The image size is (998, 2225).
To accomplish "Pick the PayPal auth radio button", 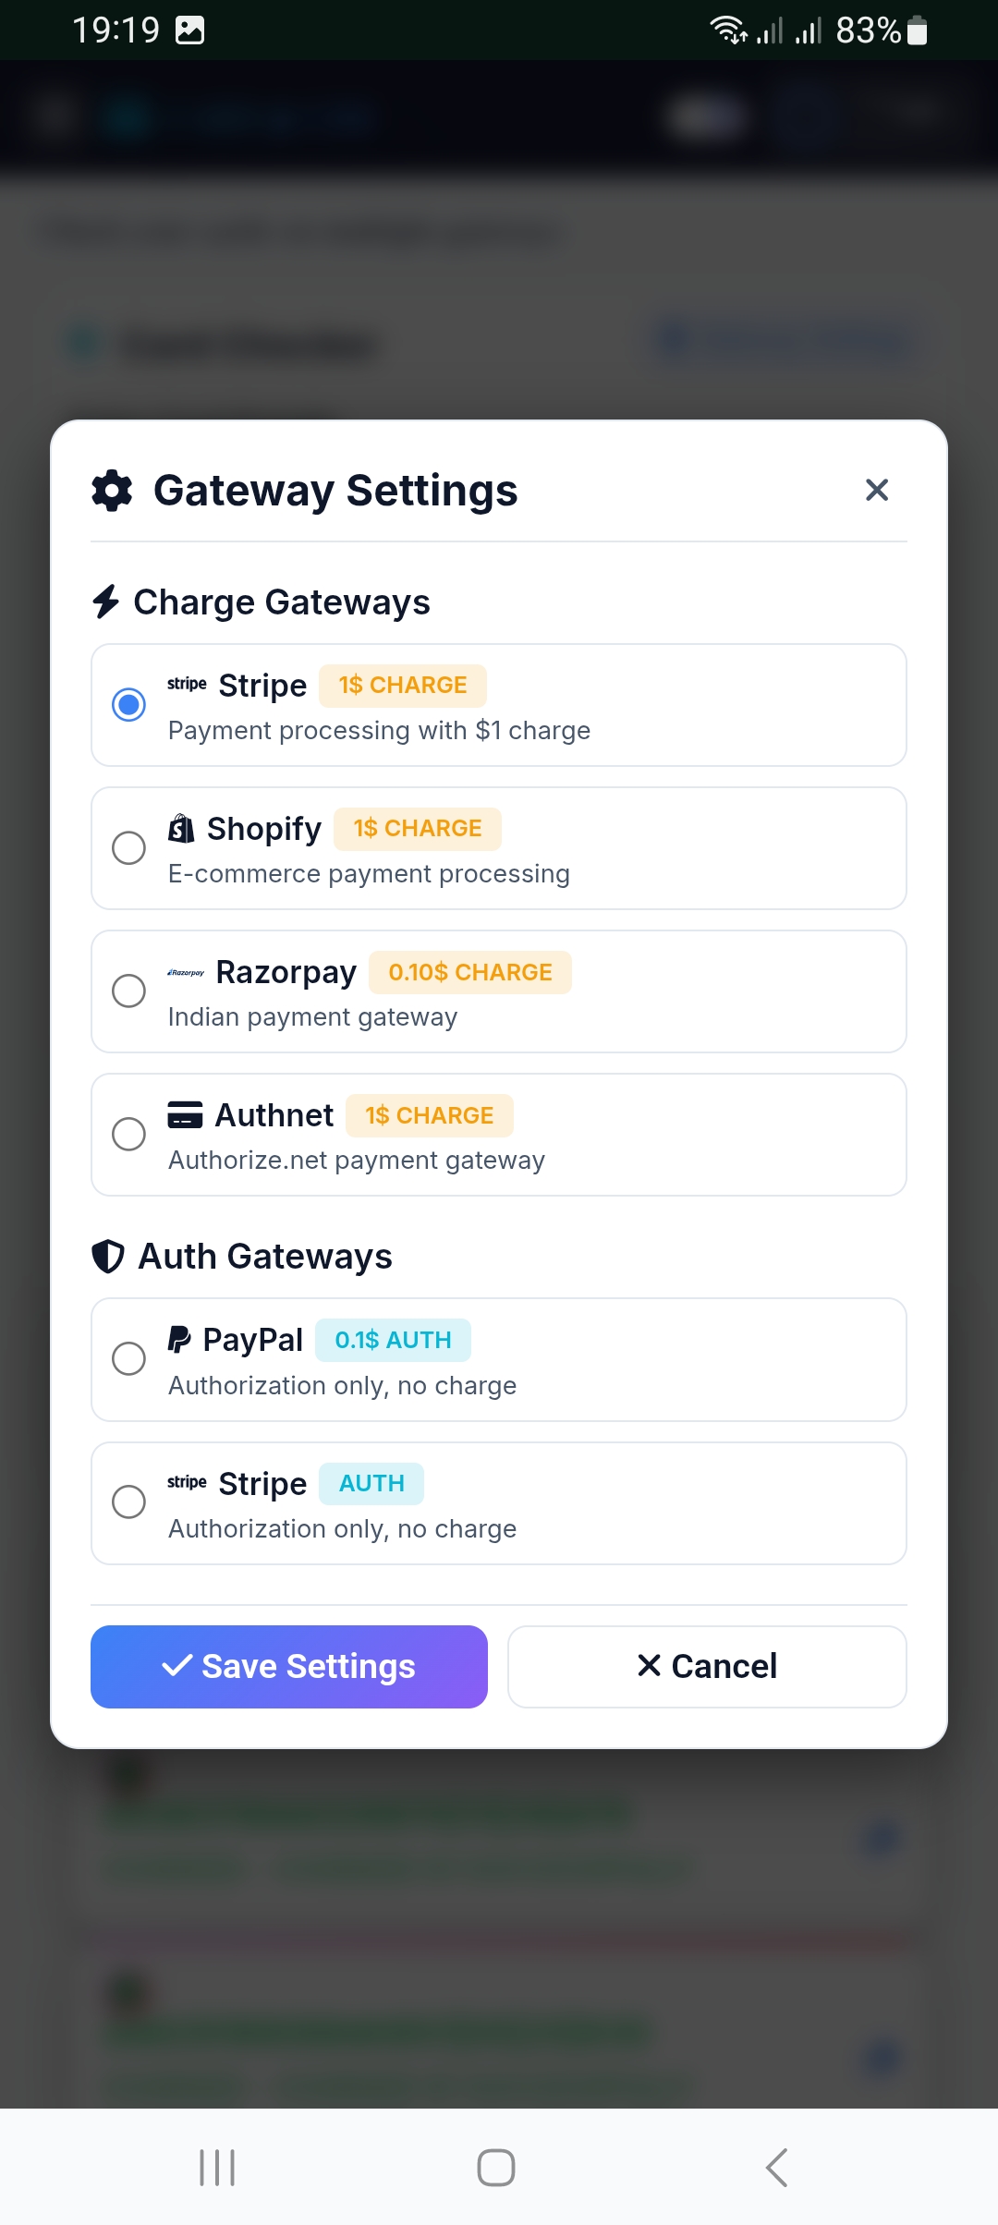I will 128,1358.
